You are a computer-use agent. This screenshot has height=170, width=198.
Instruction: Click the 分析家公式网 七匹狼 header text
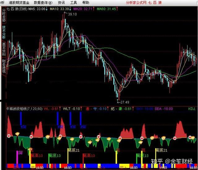pos(144,2)
